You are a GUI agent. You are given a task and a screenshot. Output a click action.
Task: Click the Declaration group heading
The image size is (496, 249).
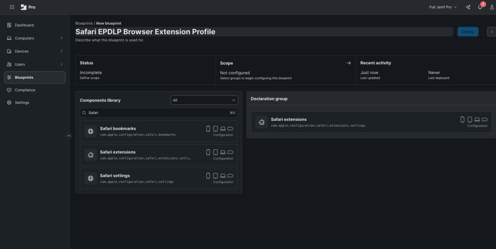[269, 99]
